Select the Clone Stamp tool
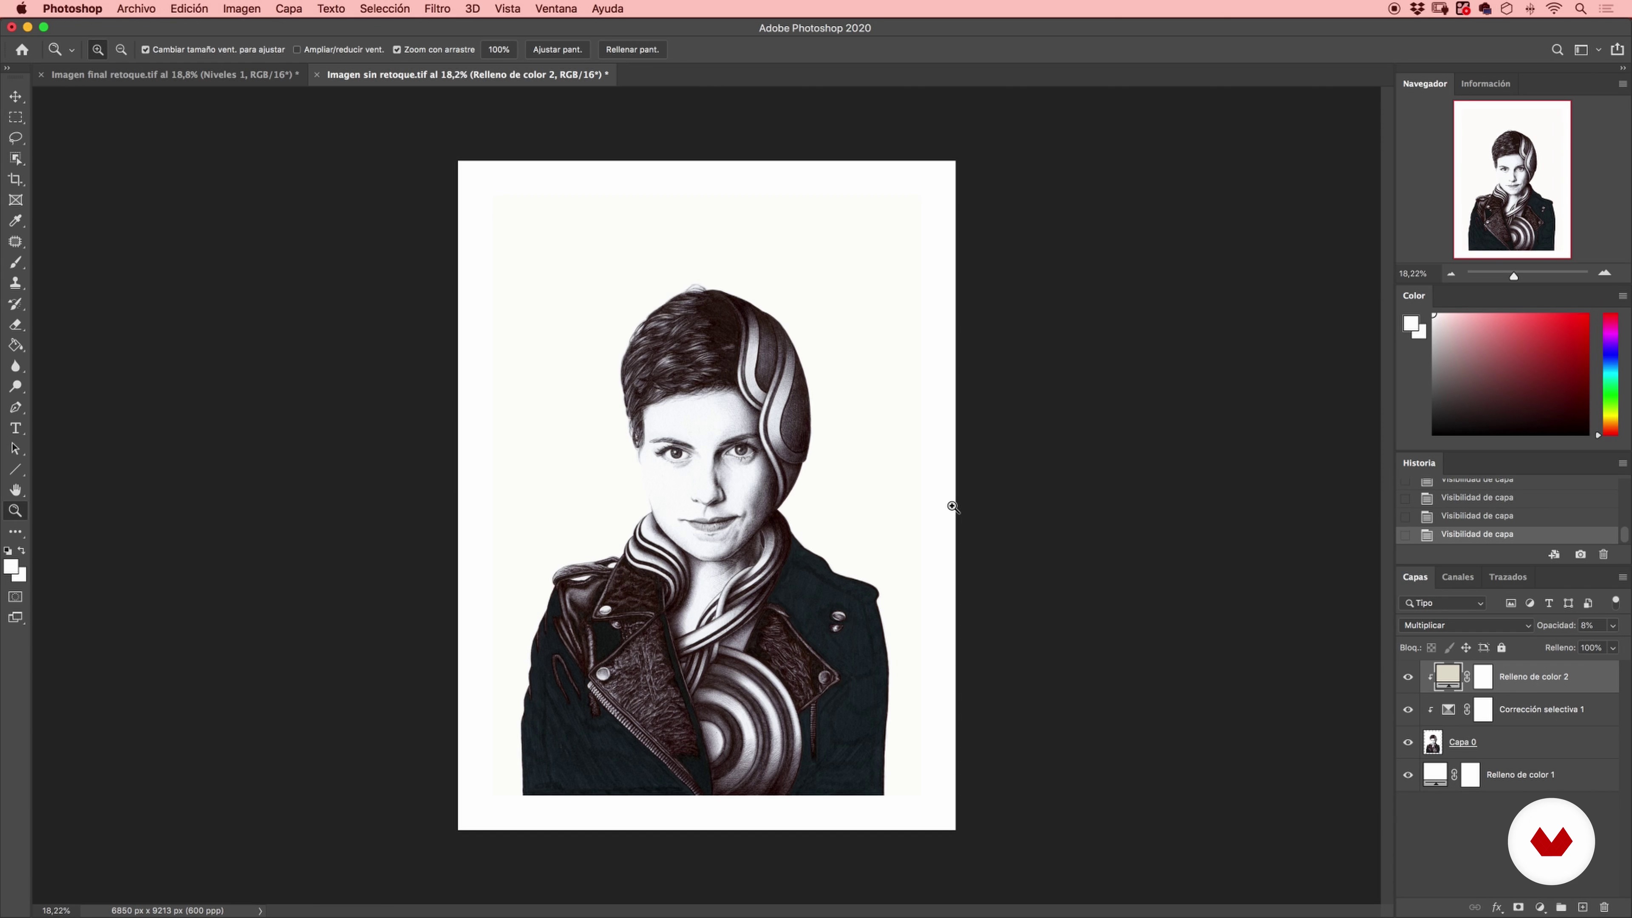1632x918 pixels. (15, 283)
